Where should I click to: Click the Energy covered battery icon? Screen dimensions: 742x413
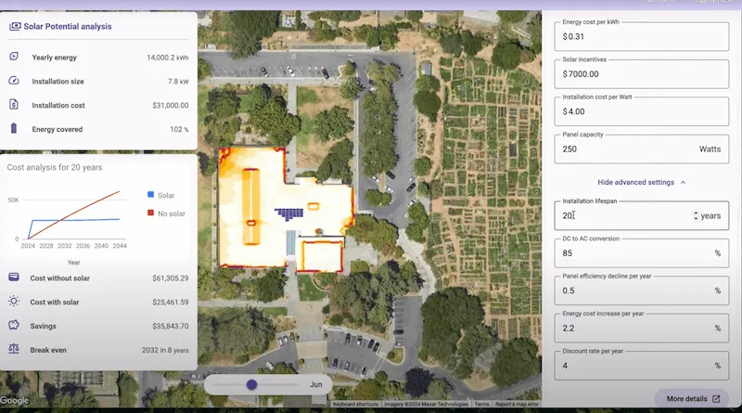tap(14, 128)
